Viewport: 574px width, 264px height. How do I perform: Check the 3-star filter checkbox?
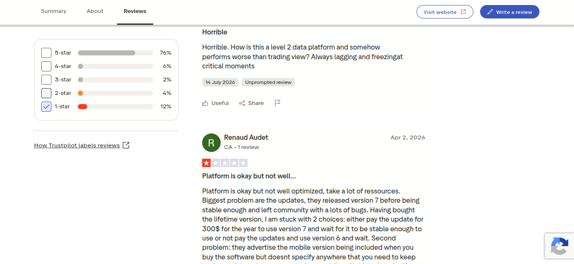tap(46, 80)
